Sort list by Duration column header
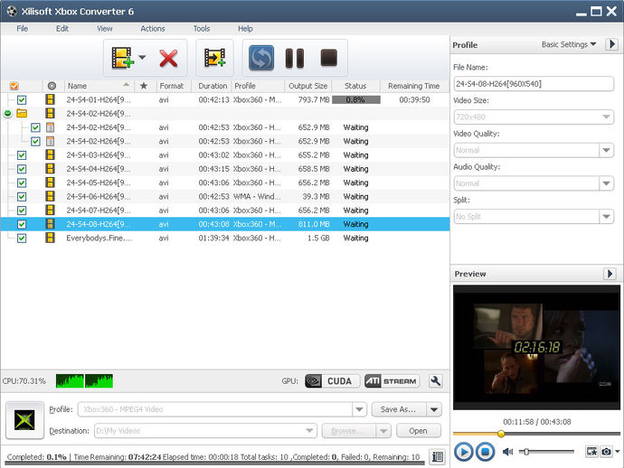The image size is (624, 468). (213, 86)
